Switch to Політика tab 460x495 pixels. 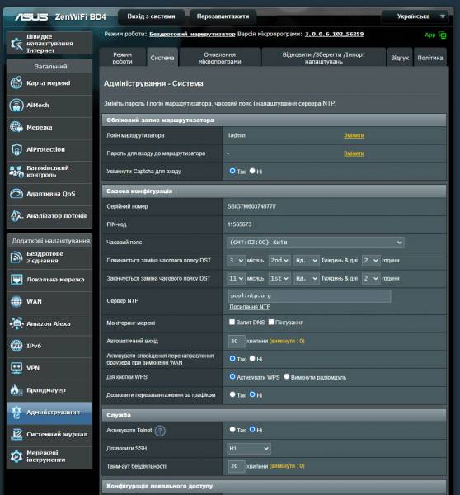point(430,58)
